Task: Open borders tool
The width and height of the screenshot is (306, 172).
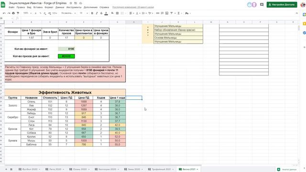Action: click(117, 13)
